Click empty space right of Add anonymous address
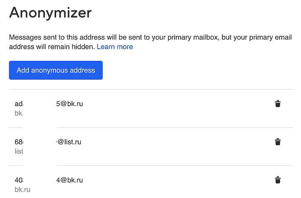 tap(188, 70)
